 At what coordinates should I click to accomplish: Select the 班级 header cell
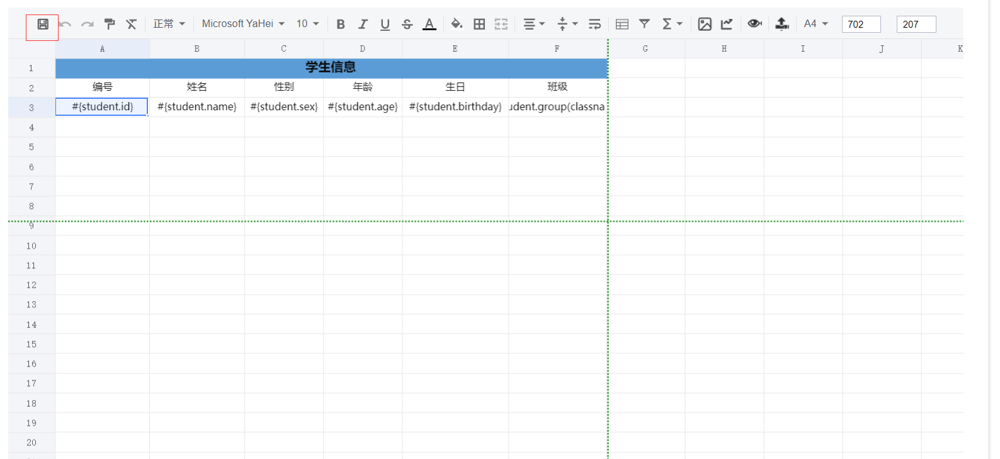[x=558, y=88]
